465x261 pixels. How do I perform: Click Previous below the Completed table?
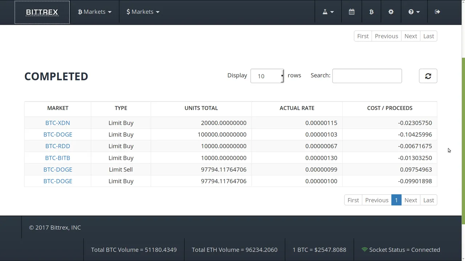(x=377, y=200)
